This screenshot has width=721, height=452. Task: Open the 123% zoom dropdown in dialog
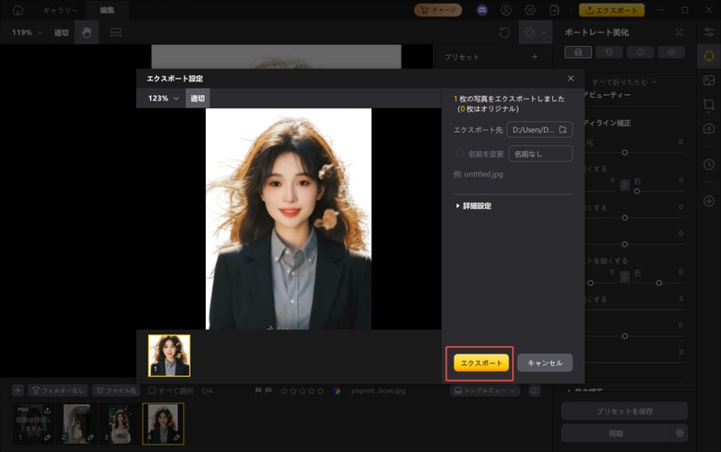click(x=164, y=98)
